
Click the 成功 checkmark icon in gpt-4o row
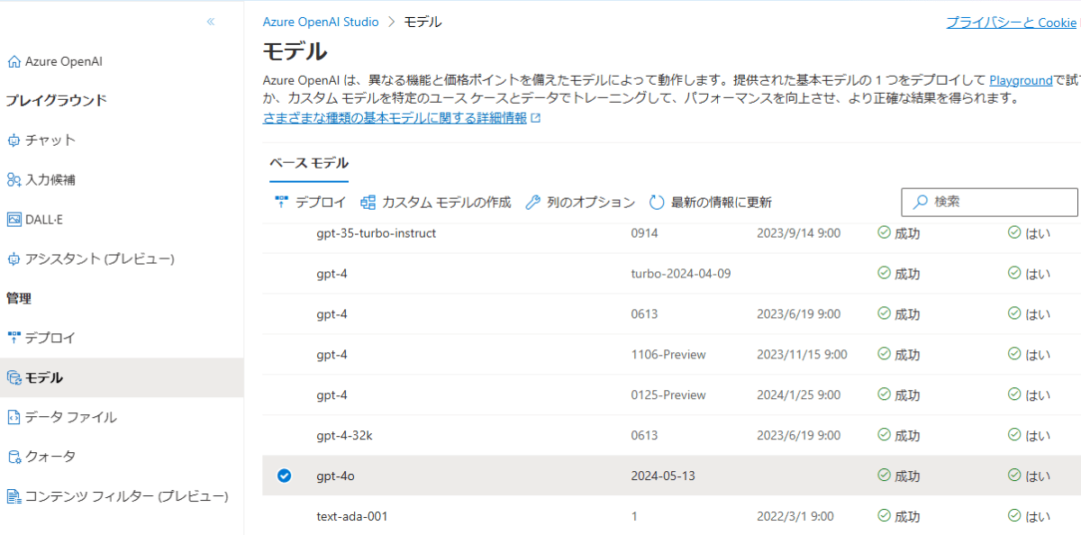[x=884, y=475]
